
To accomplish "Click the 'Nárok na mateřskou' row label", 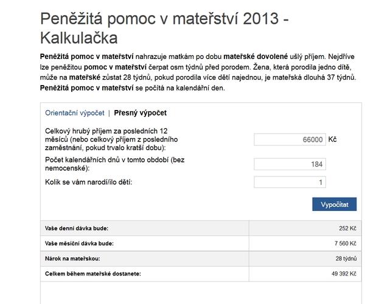I will click(72, 258).
